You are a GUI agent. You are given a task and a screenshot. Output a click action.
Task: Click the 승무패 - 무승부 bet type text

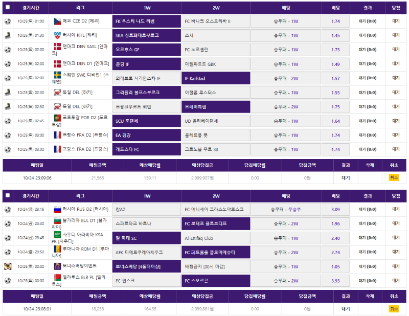(286, 209)
